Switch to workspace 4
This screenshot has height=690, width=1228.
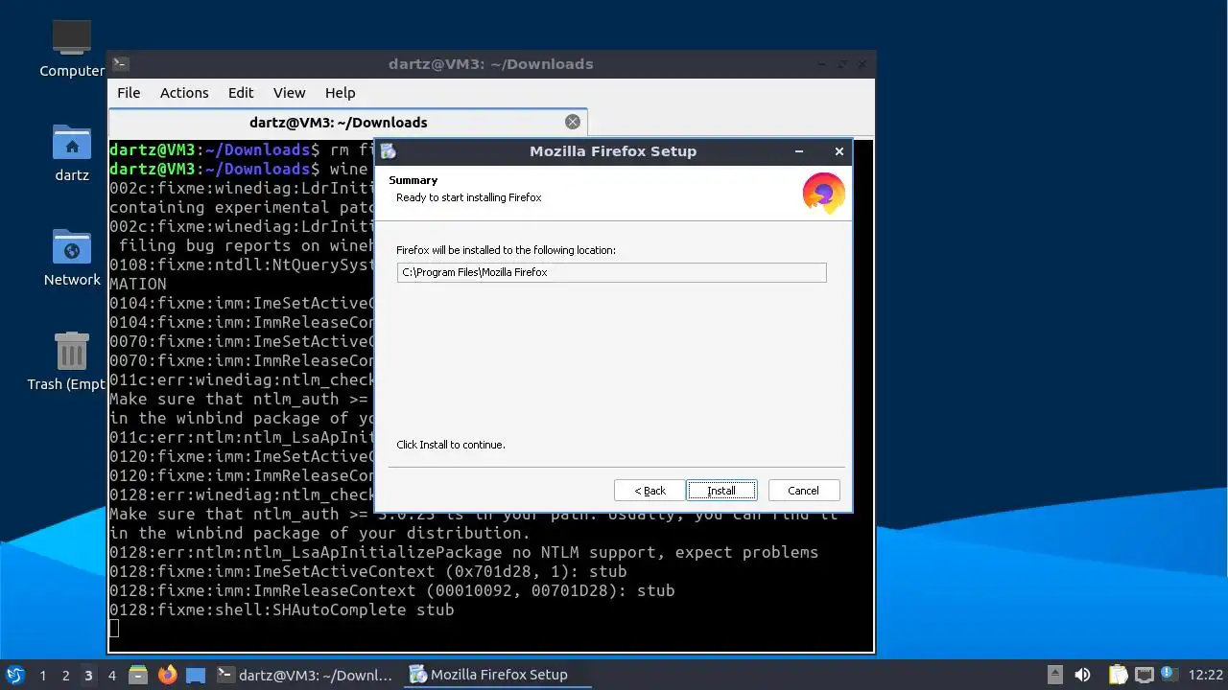pos(111,675)
